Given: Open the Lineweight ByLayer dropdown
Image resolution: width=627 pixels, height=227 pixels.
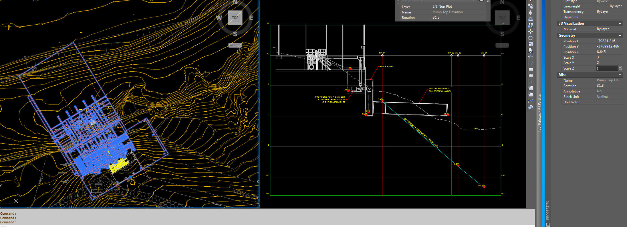Looking at the screenshot, I should [609, 6].
